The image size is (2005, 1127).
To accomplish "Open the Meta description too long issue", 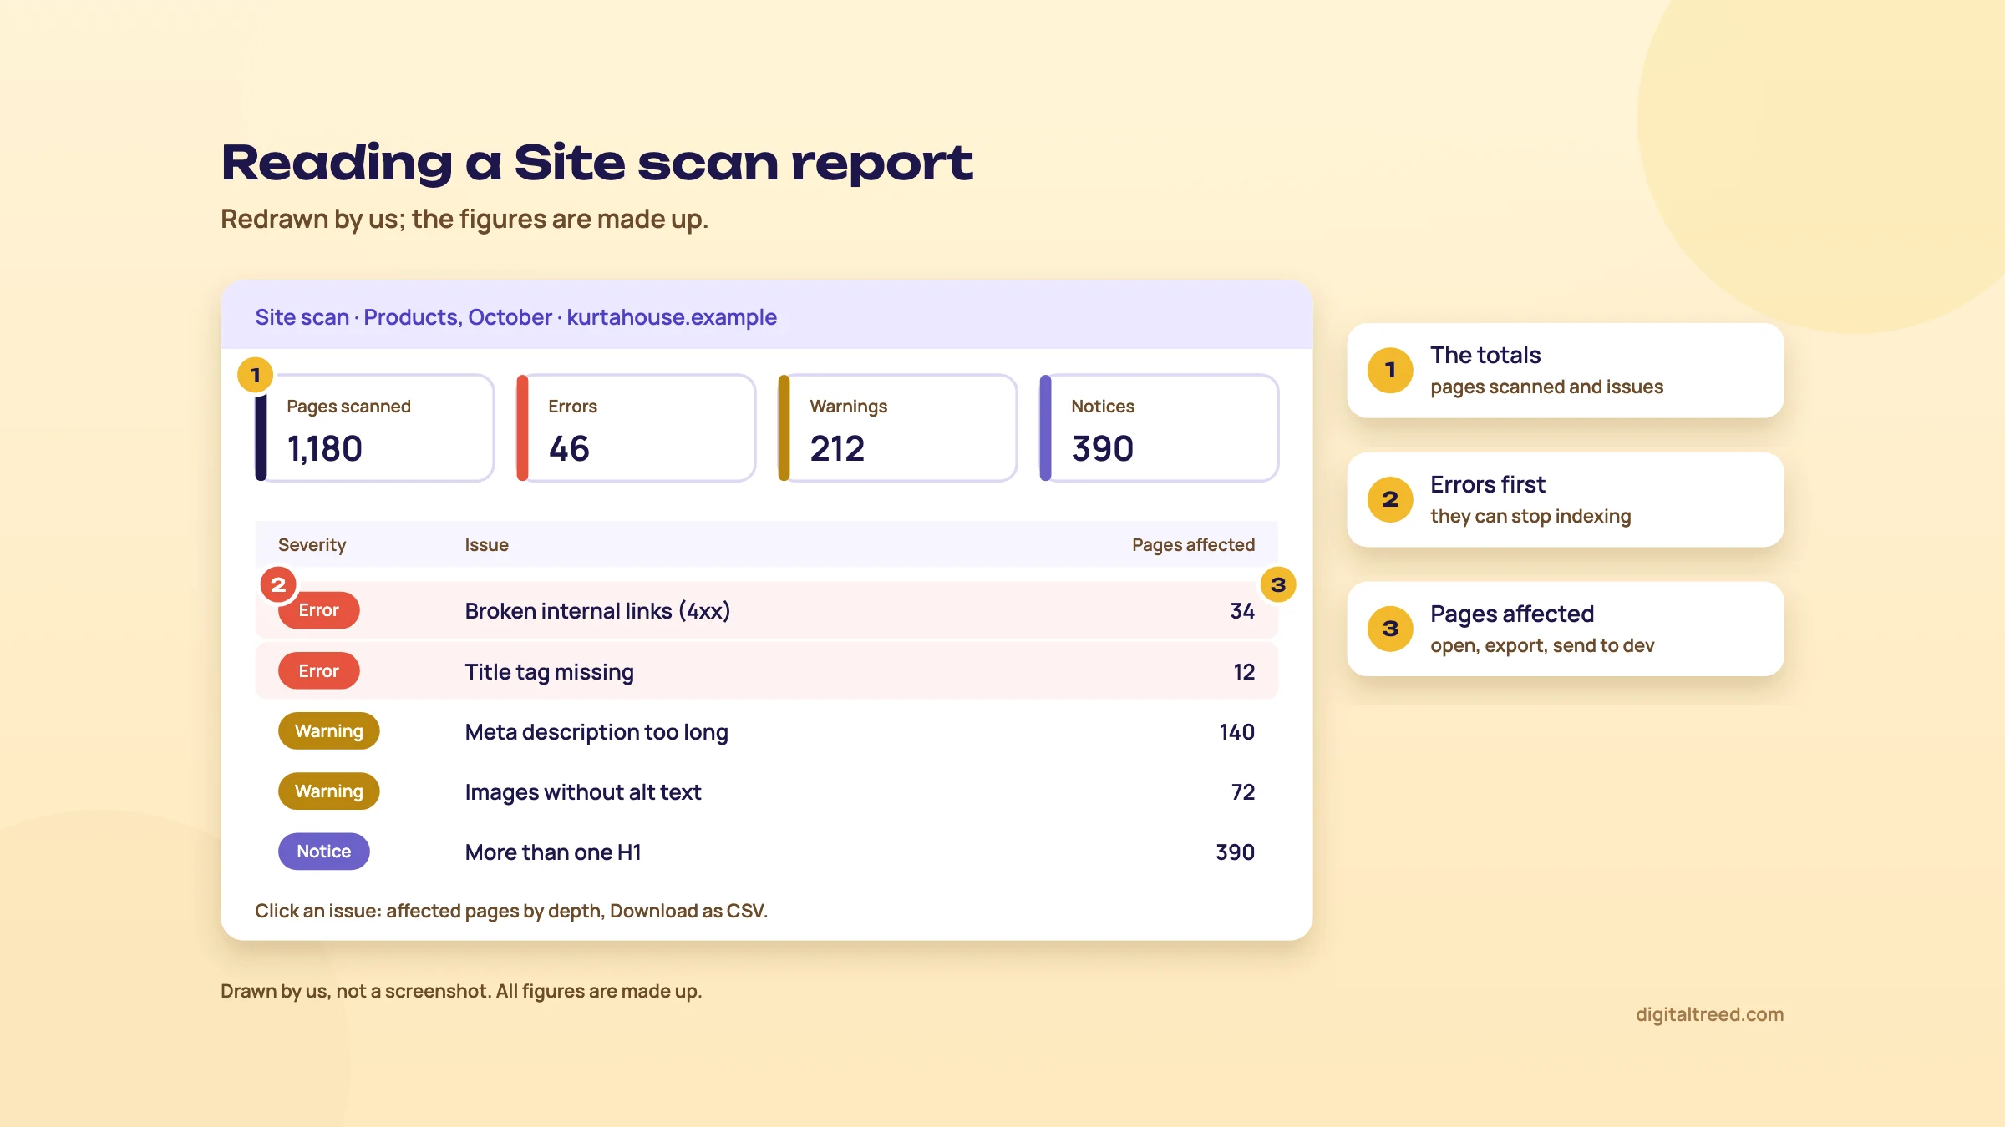I will (596, 732).
